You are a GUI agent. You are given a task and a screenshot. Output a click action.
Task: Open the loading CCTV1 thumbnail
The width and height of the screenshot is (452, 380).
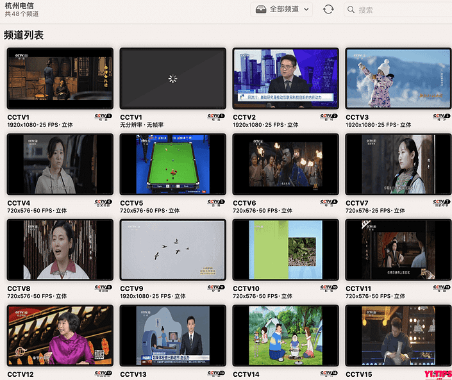pos(173,78)
